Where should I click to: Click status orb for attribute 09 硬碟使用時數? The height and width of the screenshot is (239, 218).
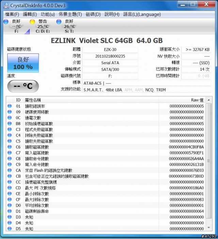(x=10, y=112)
